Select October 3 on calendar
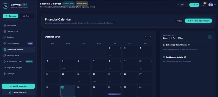Image resolution: width=218 pixels, height=97 pixels. 145,52
